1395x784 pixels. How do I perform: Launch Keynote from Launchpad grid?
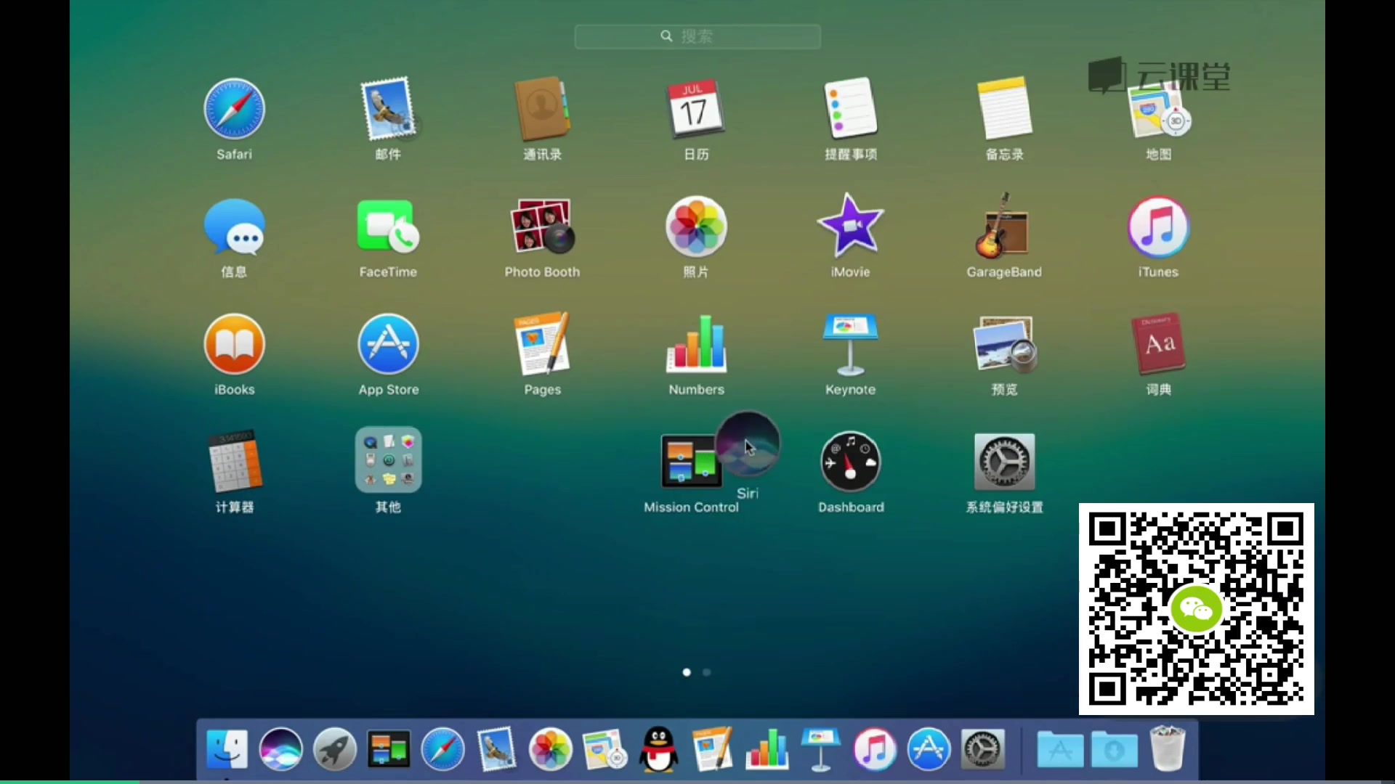850,344
